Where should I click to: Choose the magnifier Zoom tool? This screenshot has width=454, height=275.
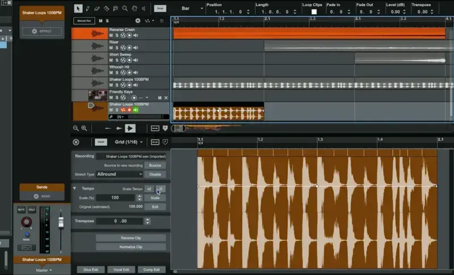coord(125,9)
